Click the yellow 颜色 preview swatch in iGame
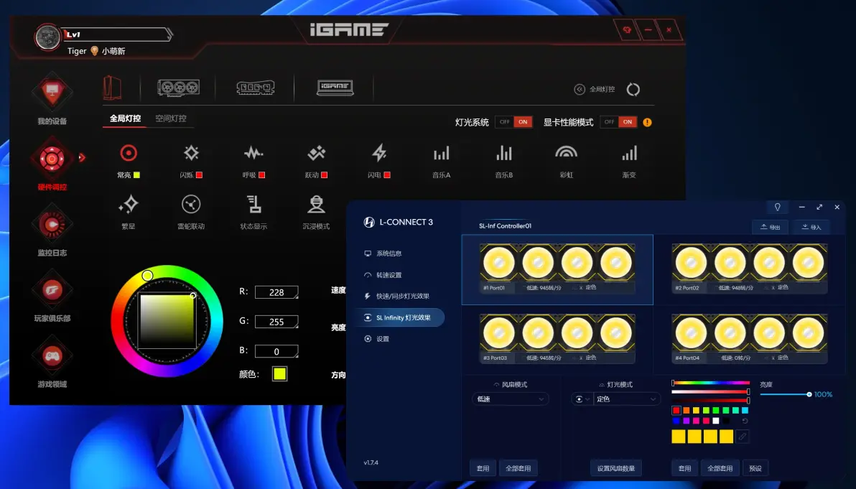The width and height of the screenshot is (856, 489). pos(279,374)
